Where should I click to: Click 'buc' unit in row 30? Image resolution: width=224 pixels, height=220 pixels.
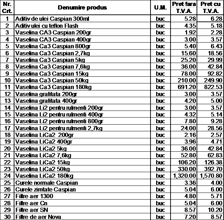(160, 217)
